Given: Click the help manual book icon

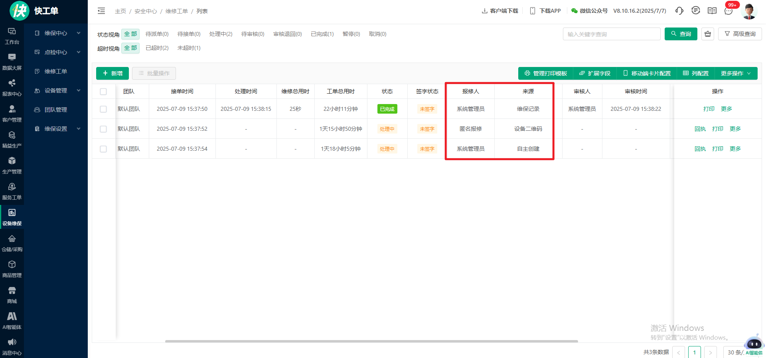Looking at the screenshot, I should (x=712, y=11).
